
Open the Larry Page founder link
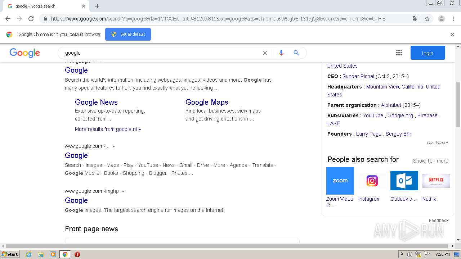click(369, 134)
